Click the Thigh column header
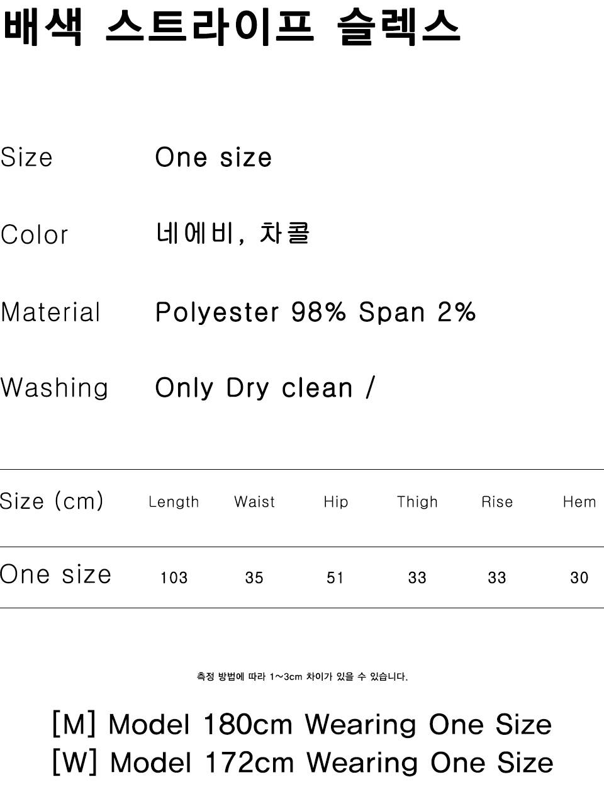This screenshot has height=806, width=604. [x=417, y=502]
